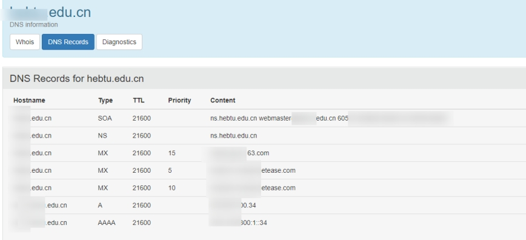This screenshot has width=526, height=240.
Task: Select the MX type cell with priority 5
Action: tap(102, 170)
